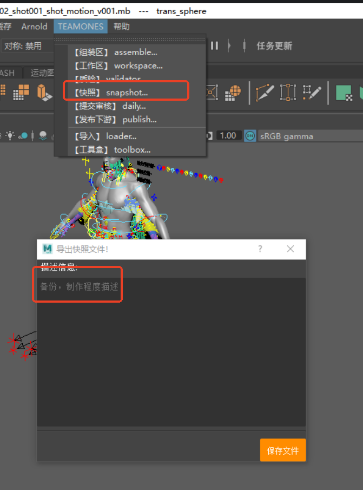Toggle the ambient occlusion sphere viewport icon
This screenshot has width=363, height=490.
pos(43,135)
